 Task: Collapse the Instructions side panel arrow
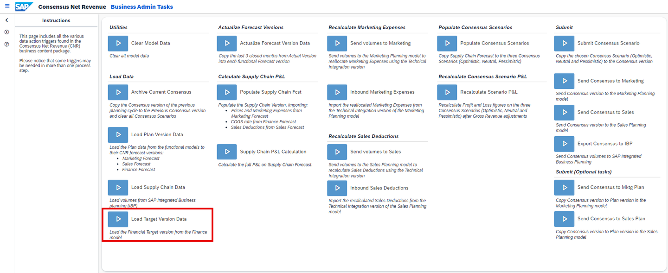pos(7,20)
